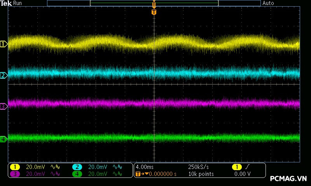The image size is (311, 186).
Task: Select the channel 4 badge in readout
Action: click(77, 174)
